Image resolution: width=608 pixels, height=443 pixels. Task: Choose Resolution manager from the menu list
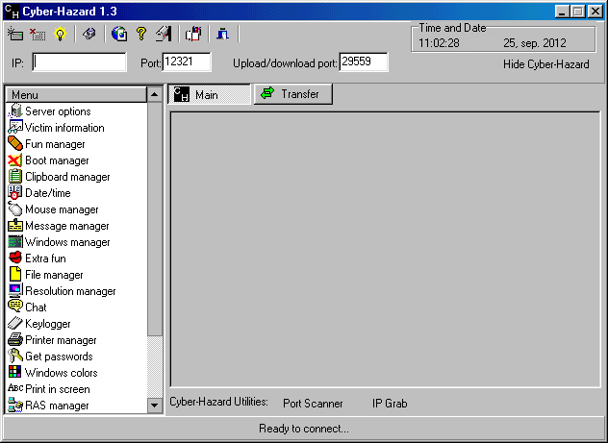(70, 291)
